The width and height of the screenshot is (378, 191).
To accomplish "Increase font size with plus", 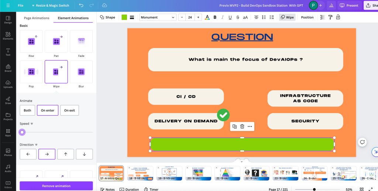I will (198, 17).
